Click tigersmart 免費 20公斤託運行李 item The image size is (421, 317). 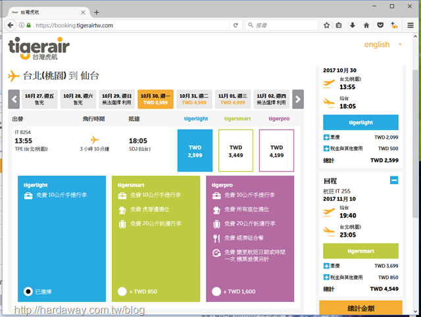[155, 224]
